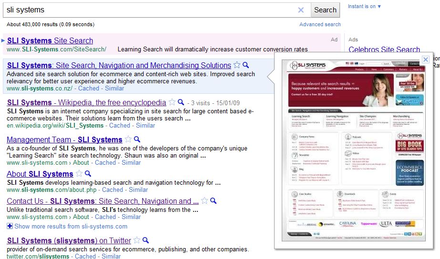Star the About SLI Systems result

(x=79, y=173)
